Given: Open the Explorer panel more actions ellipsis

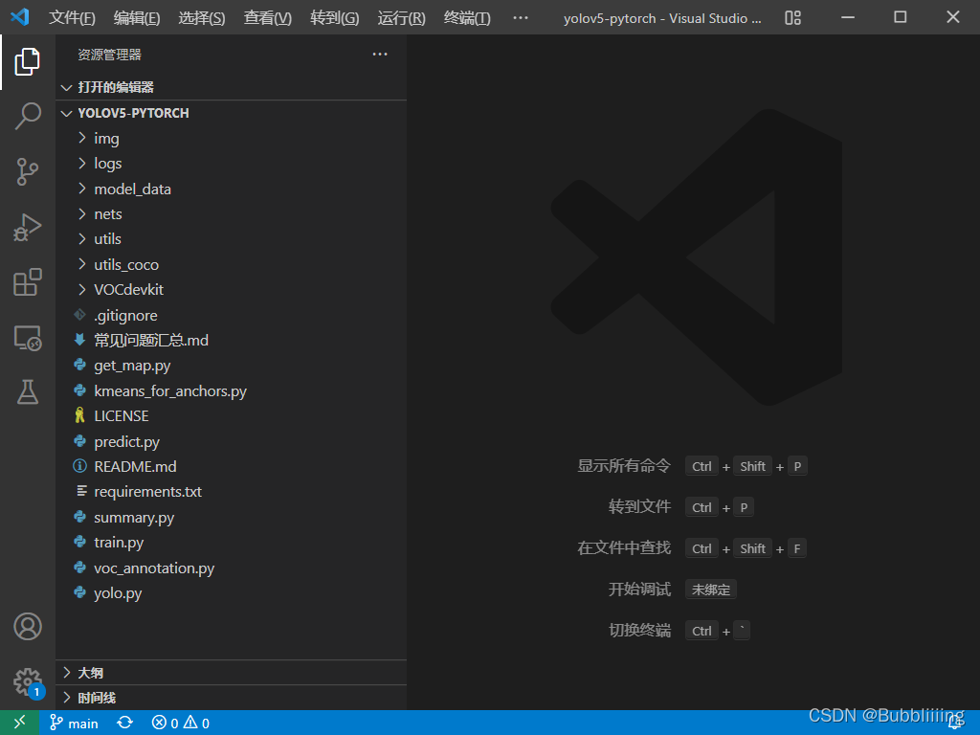Looking at the screenshot, I should click(379, 55).
